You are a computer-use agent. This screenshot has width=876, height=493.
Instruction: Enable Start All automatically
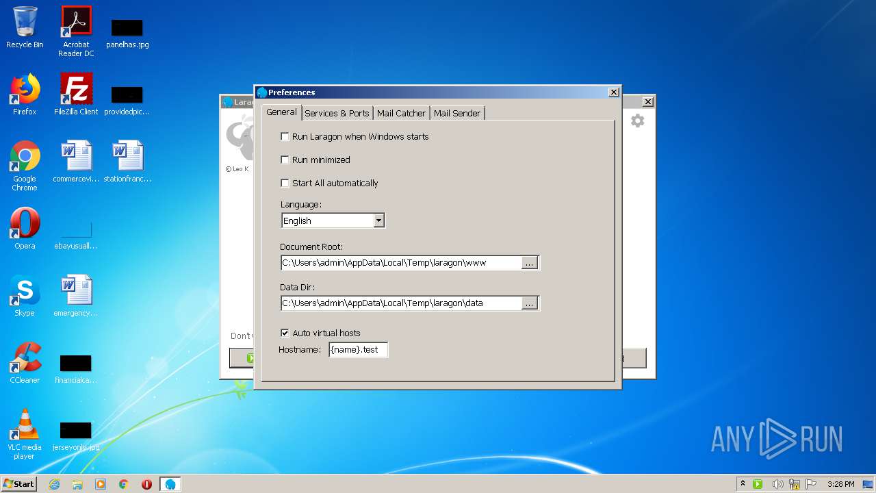click(x=329, y=184)
